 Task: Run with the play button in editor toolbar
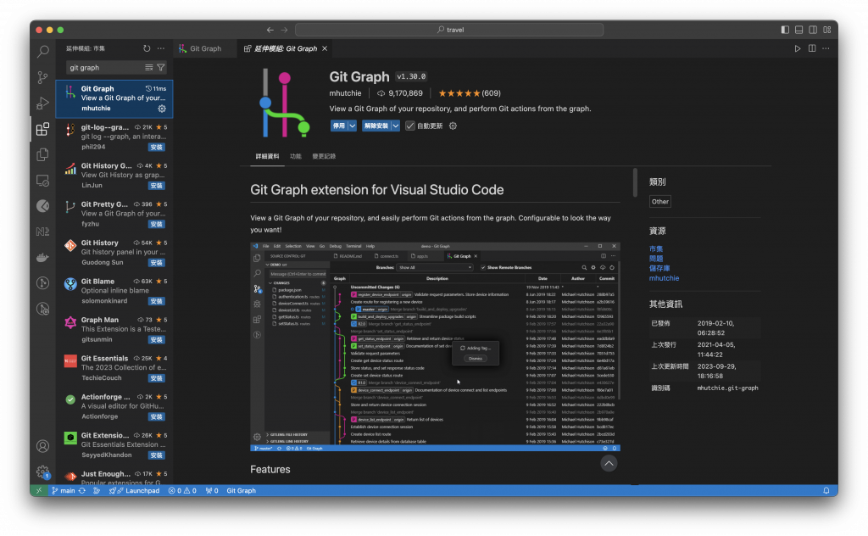pos(798,48)
